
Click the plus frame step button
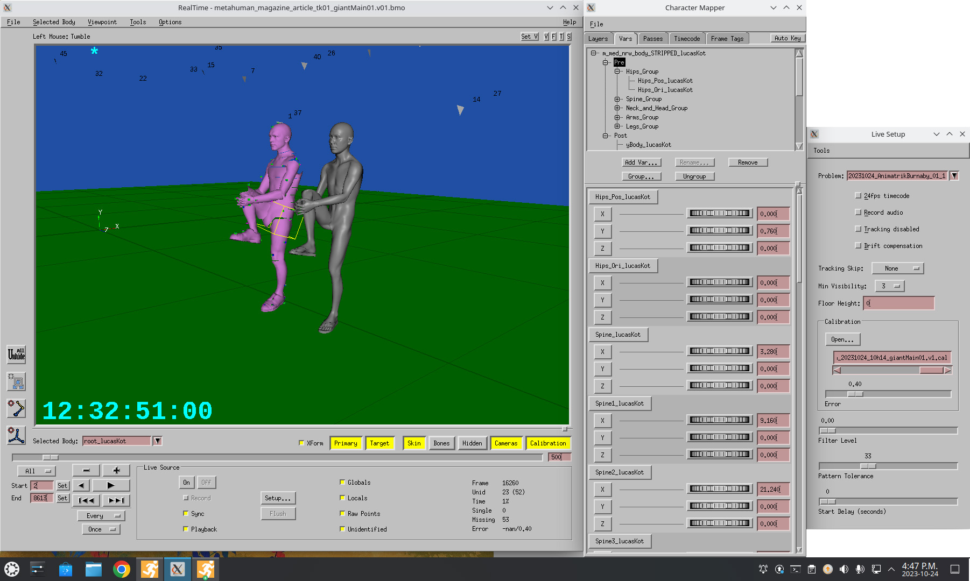coord(116,470)
